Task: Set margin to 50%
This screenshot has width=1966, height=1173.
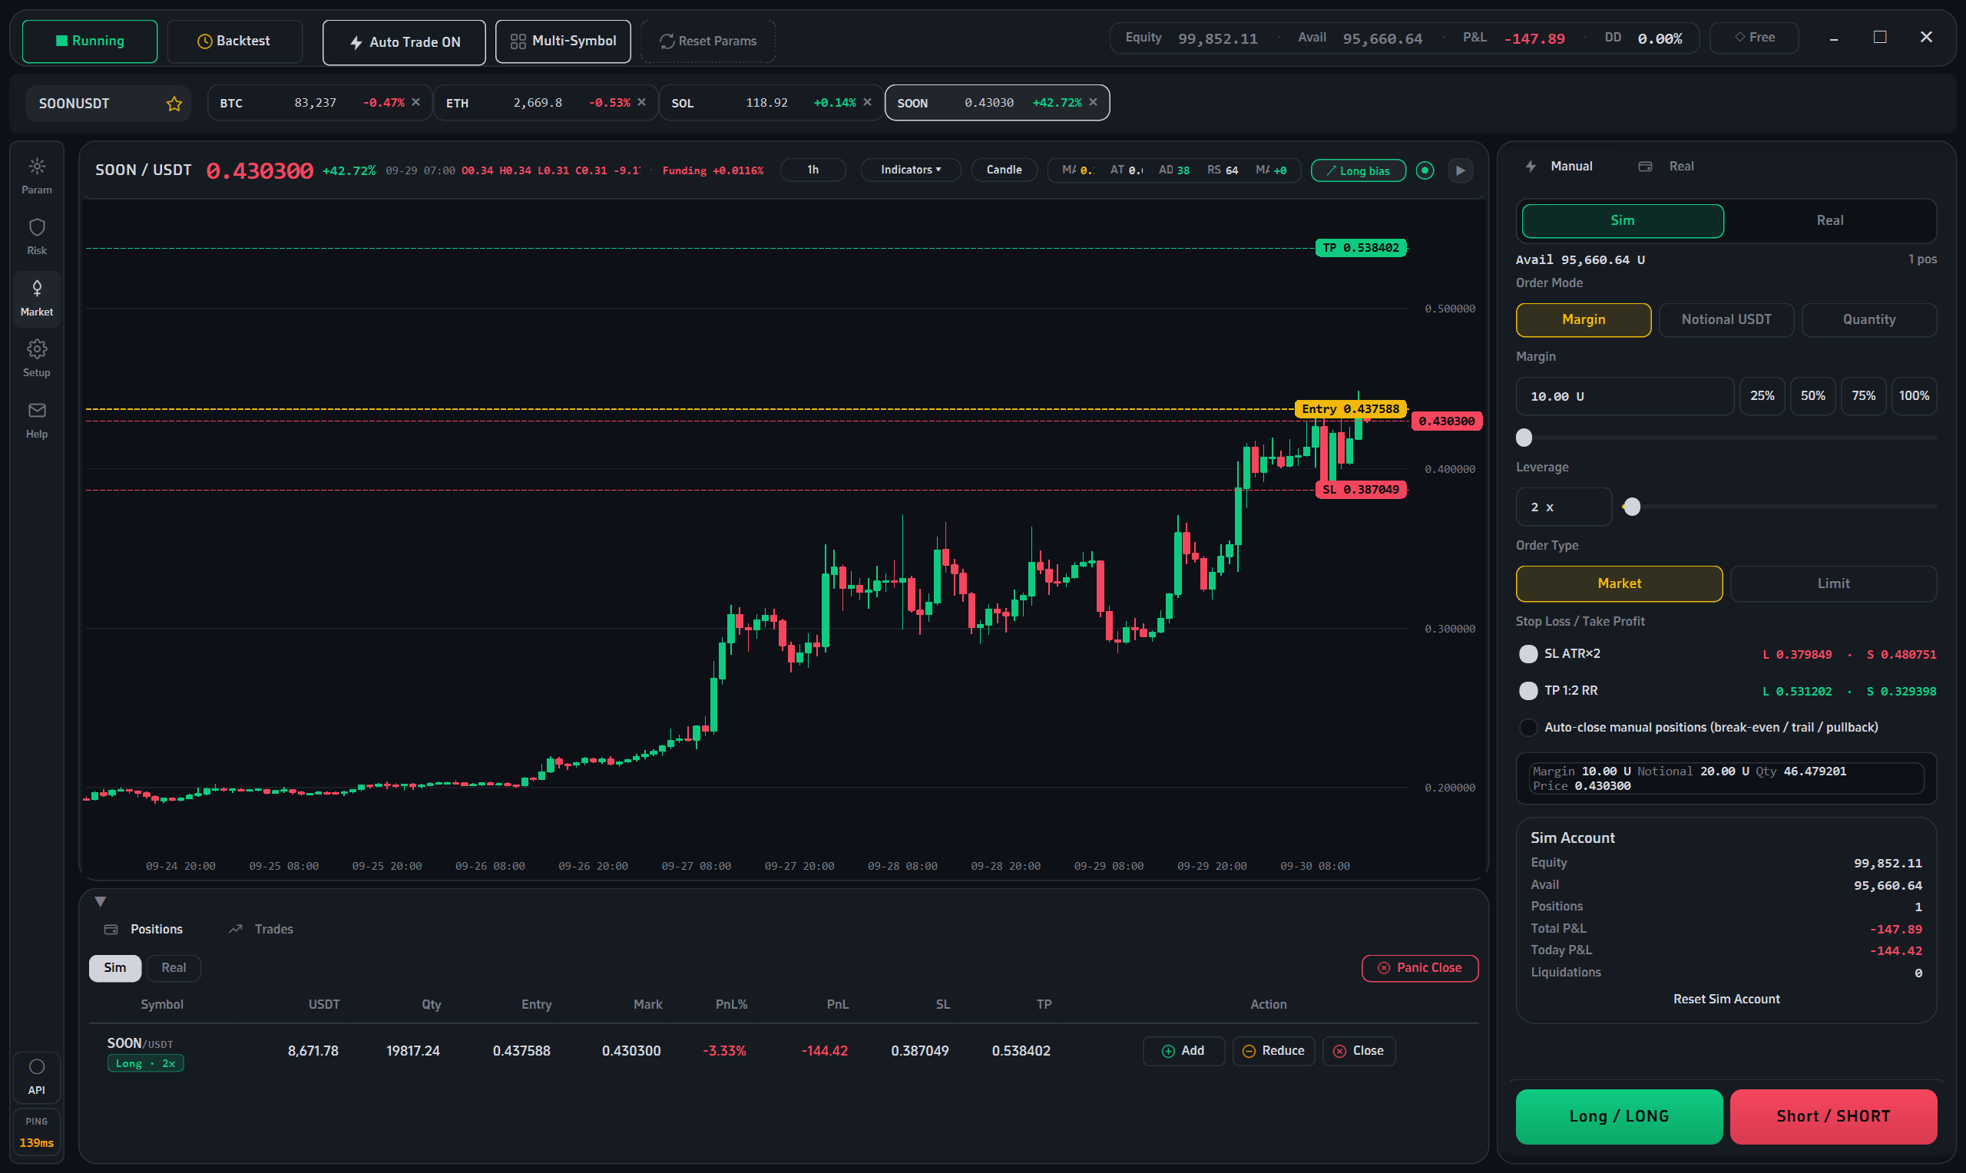Action: click(1812, 396)
